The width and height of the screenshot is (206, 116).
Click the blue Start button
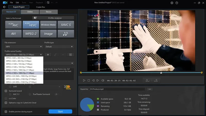(60, 112)
